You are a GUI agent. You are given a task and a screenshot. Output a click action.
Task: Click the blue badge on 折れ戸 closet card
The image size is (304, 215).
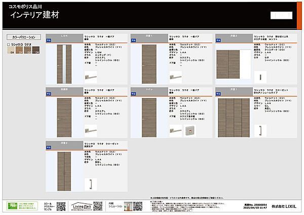pos(218,94)
